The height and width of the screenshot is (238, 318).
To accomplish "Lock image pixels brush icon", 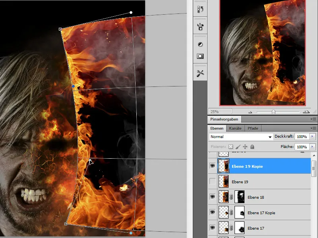I will pos(238,147).
